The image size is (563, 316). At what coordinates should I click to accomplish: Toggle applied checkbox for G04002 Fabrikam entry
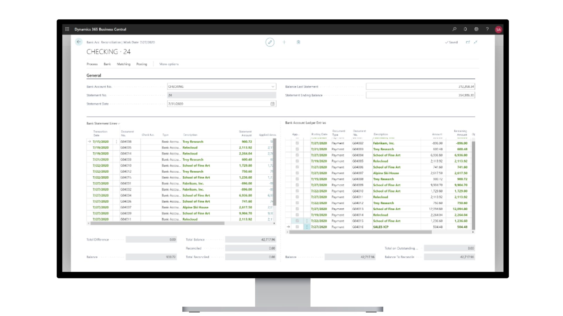point(297,143)
